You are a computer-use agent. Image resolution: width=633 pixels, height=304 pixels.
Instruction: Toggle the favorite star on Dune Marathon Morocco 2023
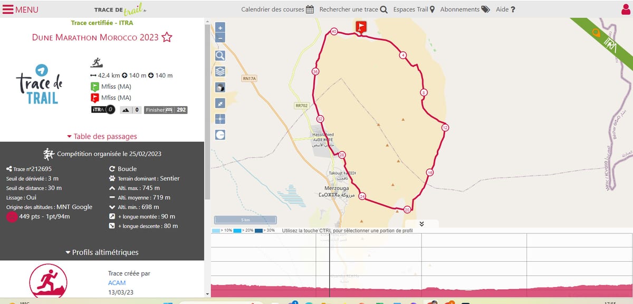coord(167,37)
